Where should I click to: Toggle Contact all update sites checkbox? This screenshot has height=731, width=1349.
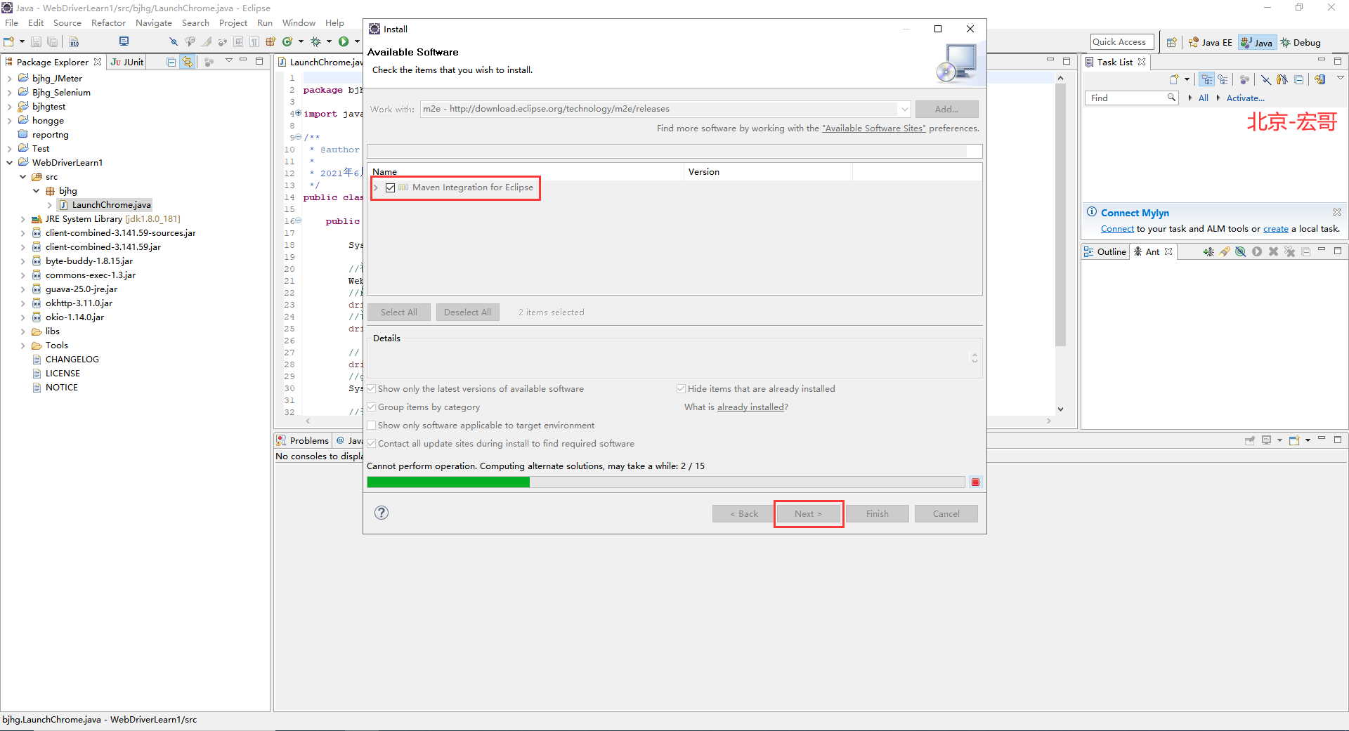point(372,444)
